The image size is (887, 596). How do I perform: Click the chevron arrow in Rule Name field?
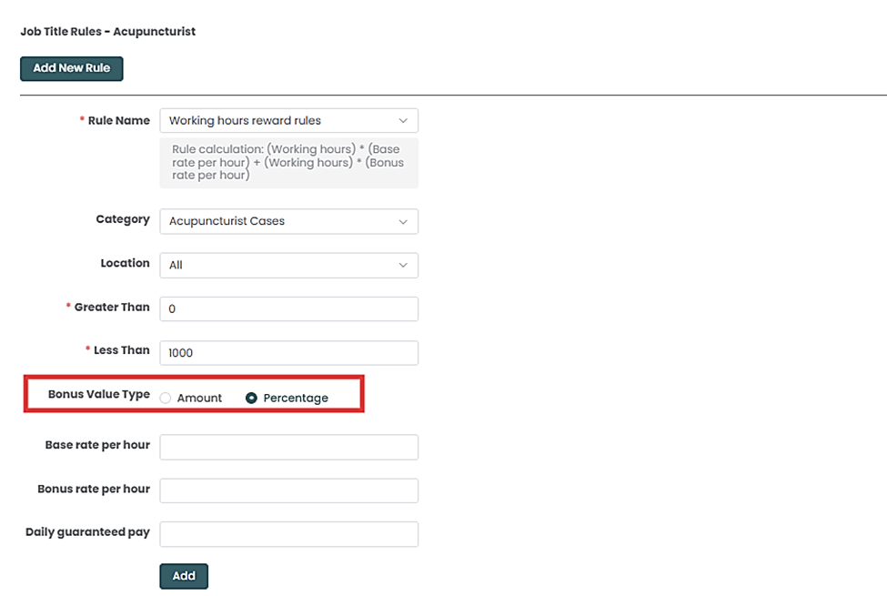(x=403, y=120)
